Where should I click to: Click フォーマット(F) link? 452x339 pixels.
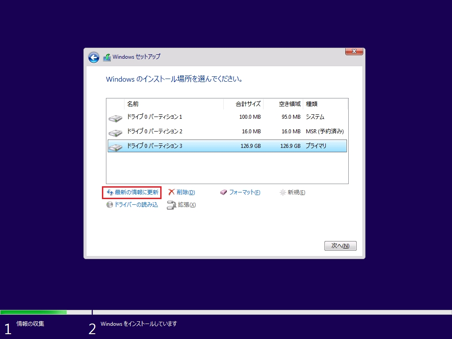click(245, 192)
